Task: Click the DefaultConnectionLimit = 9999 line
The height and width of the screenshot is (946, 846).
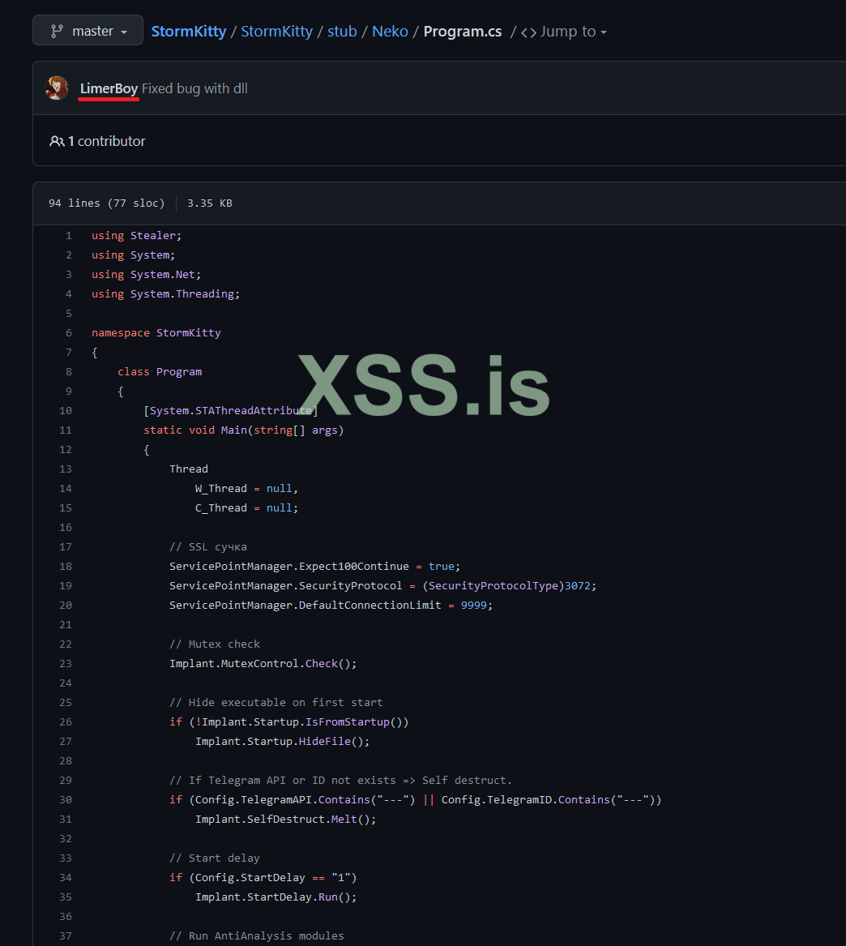Action: pyautogui.click(x=331, y=605)
